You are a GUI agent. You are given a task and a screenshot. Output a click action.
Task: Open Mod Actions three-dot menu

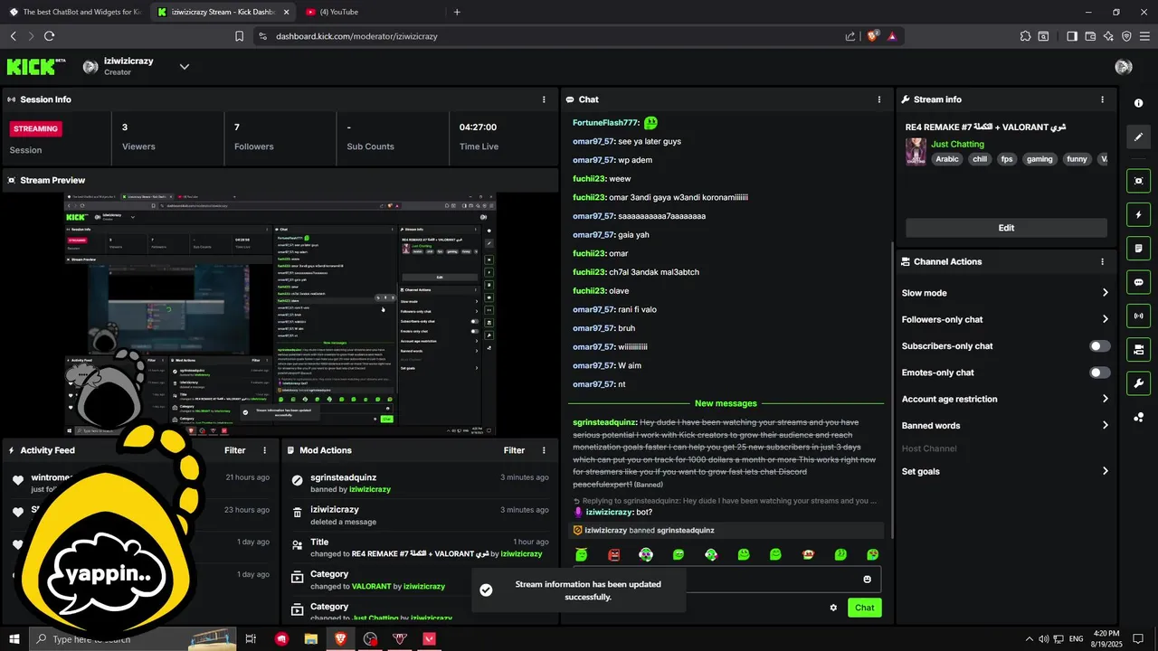tap(544, 450)
